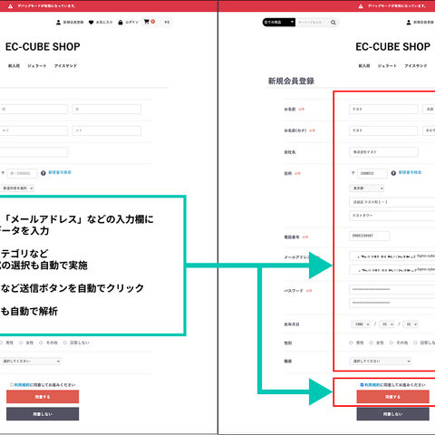Open the 全ての商品 category dropdown
The height and width of the screenshot is (435, 435).
279,23
